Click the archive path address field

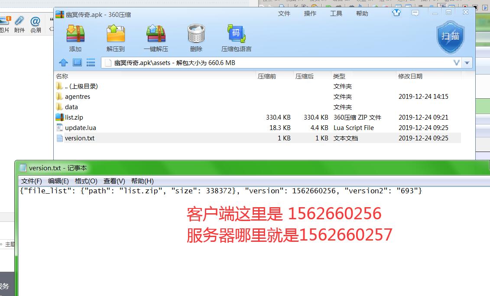pos(281,63)
